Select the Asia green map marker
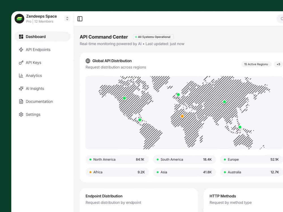 pyautogui.click(x=224, y=102)
